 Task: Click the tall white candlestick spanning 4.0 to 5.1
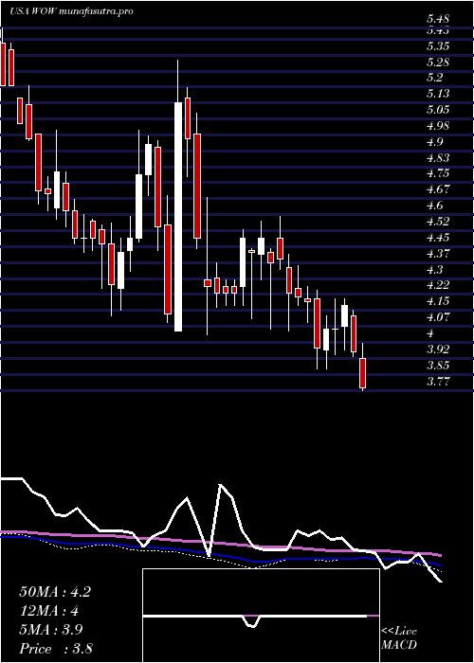pos(178,217)
